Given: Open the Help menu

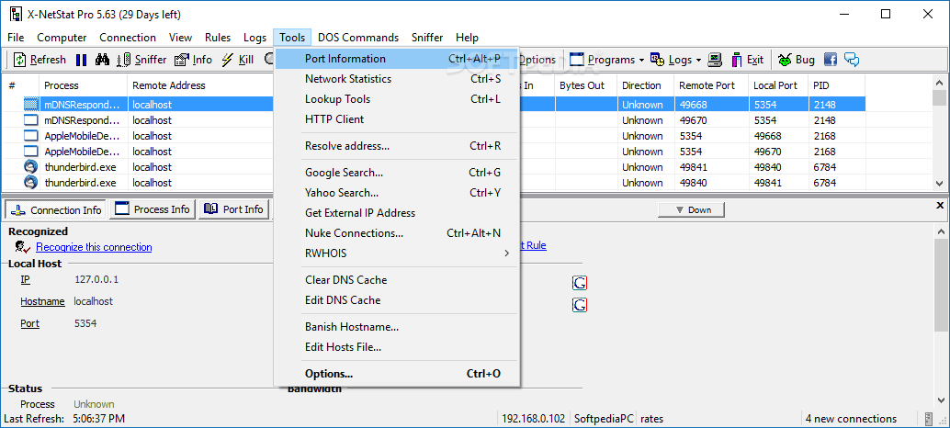Looking at the screenshot, I should (x=467, y=38).
